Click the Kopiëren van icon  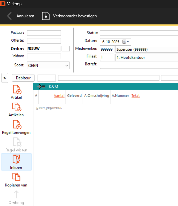16,177
